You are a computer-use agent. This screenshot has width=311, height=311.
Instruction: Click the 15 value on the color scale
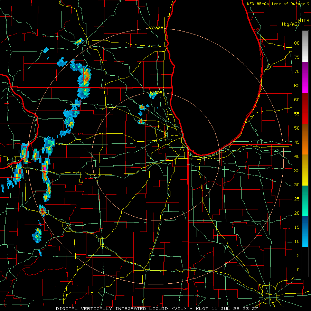coord(297,227)
